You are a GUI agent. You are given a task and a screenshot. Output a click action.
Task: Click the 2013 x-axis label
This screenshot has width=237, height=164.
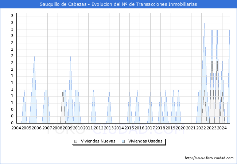109,128
